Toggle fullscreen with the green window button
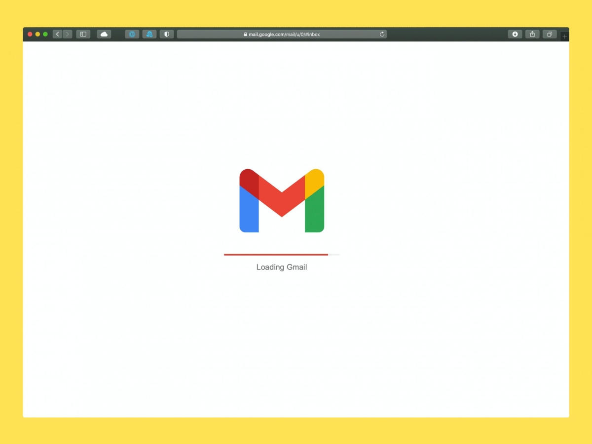The width and height of the screenshot is (592, 444). [x=45, y=34]
